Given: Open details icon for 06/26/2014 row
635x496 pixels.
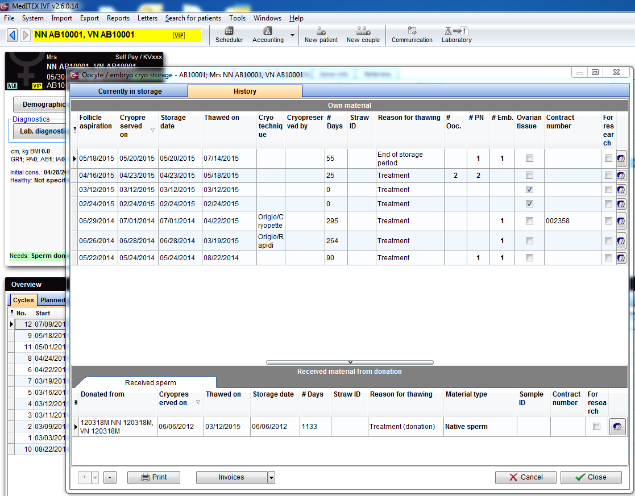Looking at the screenshot, I should (x=621, y=241).
